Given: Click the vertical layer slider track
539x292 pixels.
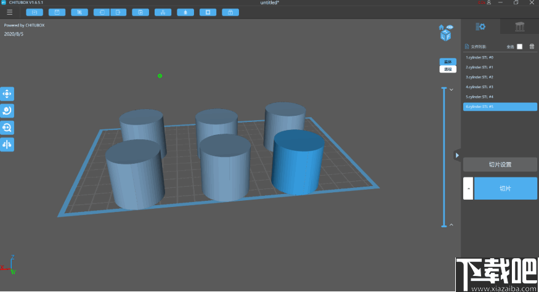Looking at the screenshot, I should tap(444, 157).
